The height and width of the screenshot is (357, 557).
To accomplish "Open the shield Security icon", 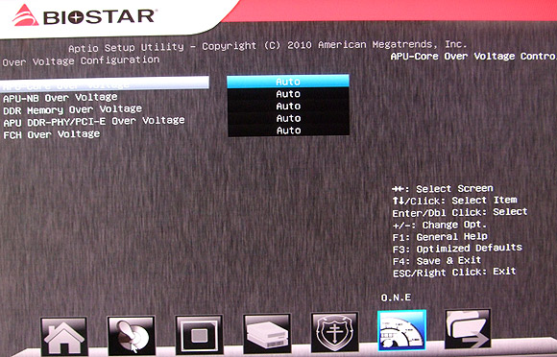I will coord(335,332).
